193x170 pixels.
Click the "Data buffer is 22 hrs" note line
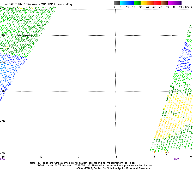tap(94, 166)
